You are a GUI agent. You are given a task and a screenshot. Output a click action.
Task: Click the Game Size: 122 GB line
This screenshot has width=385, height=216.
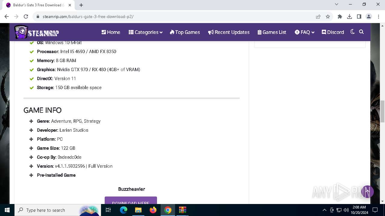point(56,148)
